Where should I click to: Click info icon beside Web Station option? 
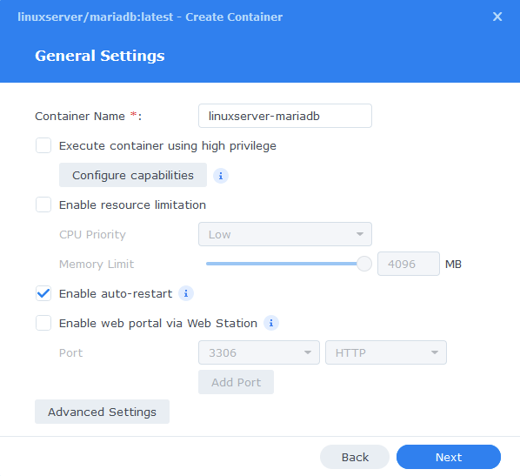point(271,323)
